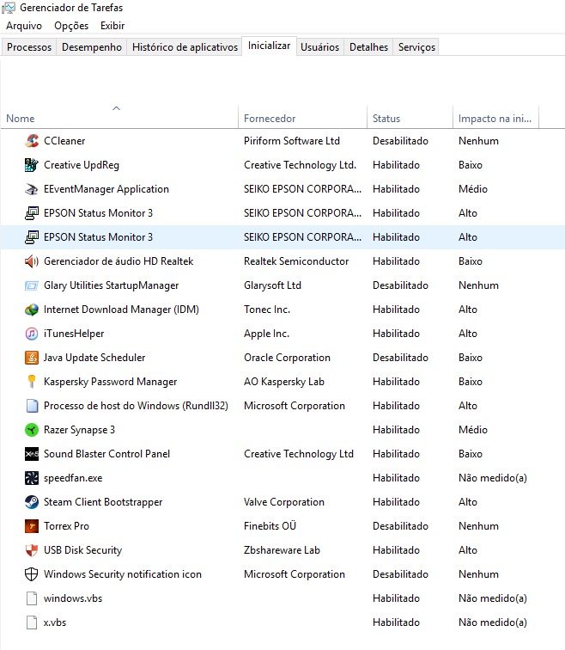Sort by the Nome column header

[x=119, y=119]
